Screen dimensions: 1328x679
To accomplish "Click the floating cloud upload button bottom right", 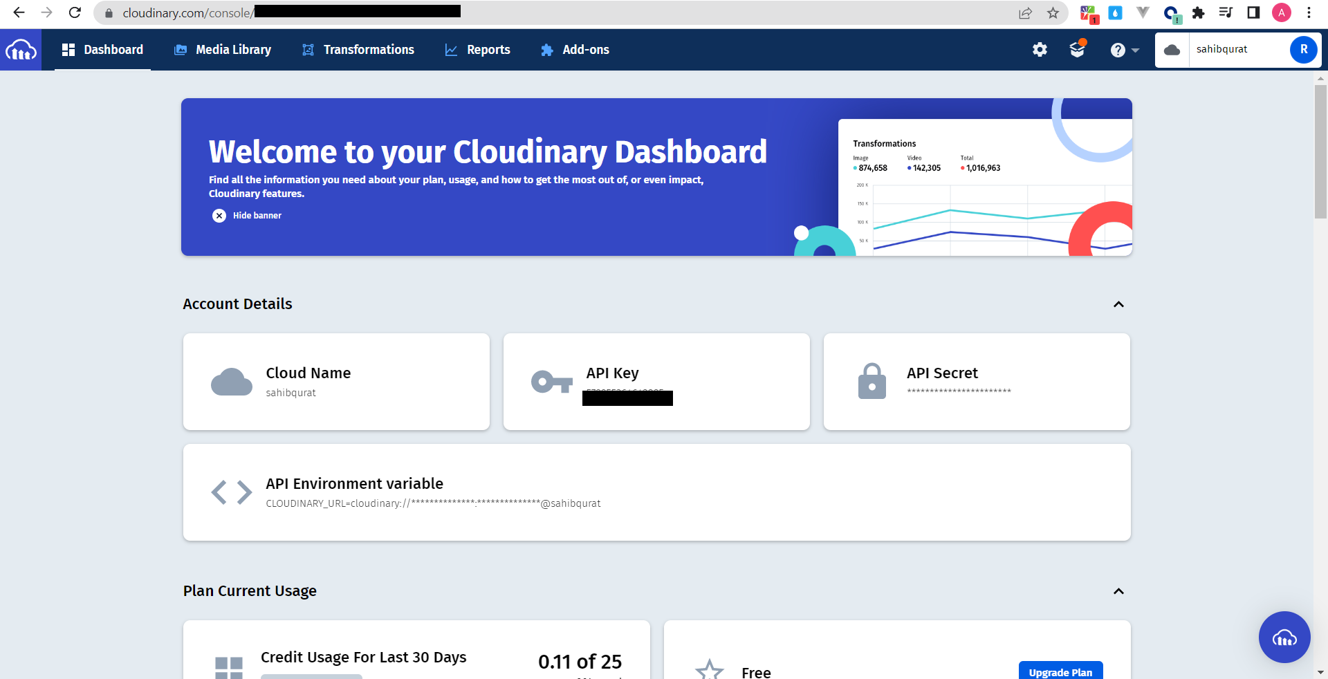I will pos(1284,637).
